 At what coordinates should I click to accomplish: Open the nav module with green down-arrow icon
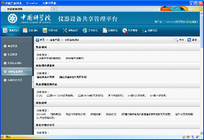point(150,31)
